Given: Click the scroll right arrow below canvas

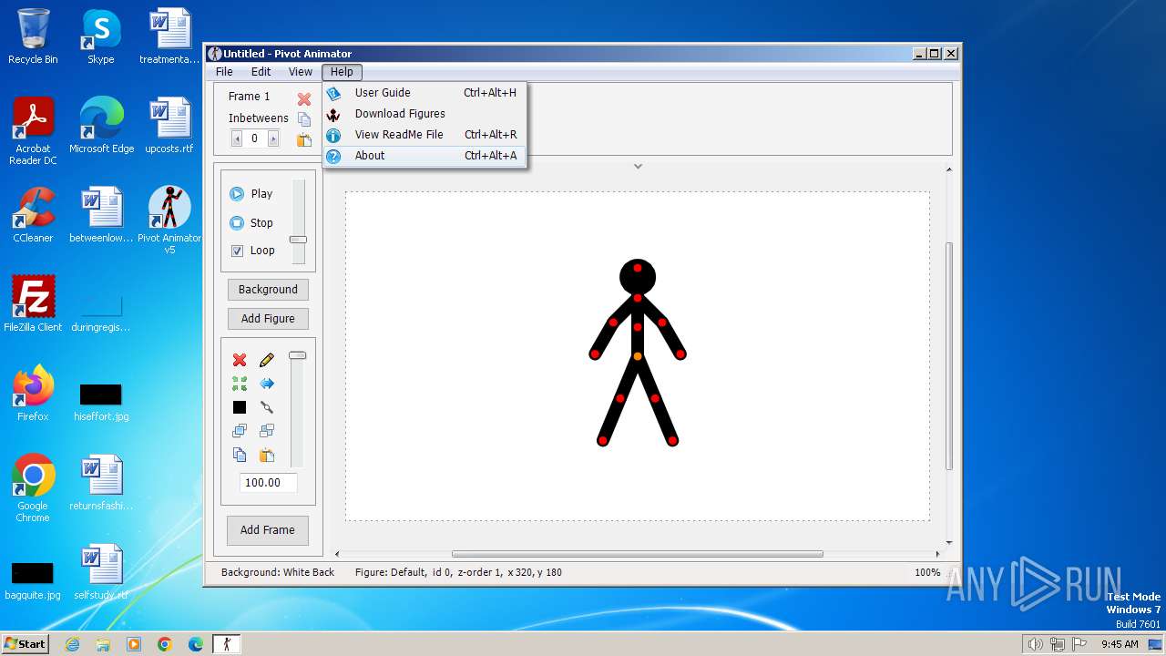Looking at the screenshot, I should (938, 554).
